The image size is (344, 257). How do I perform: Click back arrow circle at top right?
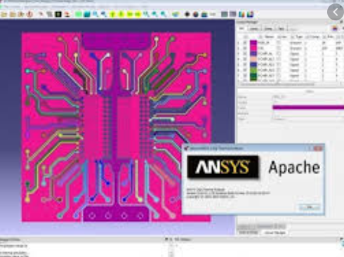[x=336, y=12]
